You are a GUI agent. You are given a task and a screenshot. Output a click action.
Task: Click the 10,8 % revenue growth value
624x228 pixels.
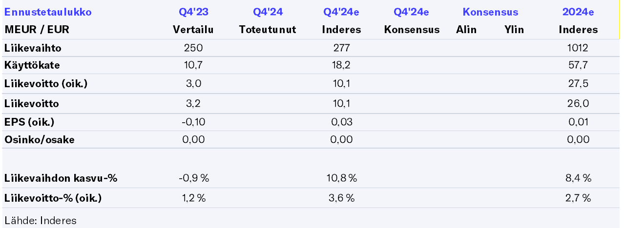tap(341, 178)
